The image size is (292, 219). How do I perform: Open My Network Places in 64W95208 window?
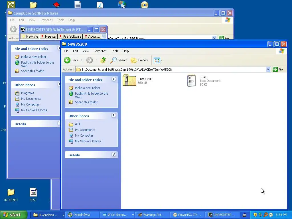click(88, 141)
